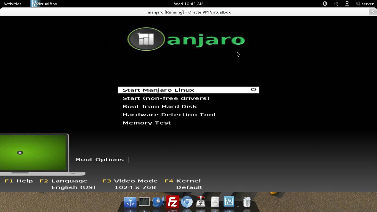The image size is (377, 212).
Task: Open the wired network status icon
Action: 347,4
